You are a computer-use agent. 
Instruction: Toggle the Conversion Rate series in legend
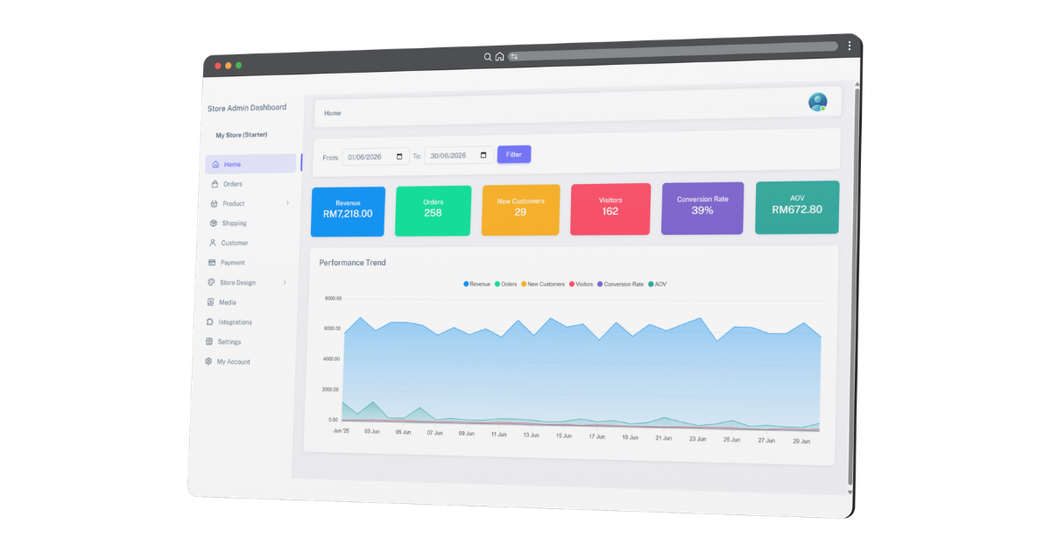(x=620, y=284)
